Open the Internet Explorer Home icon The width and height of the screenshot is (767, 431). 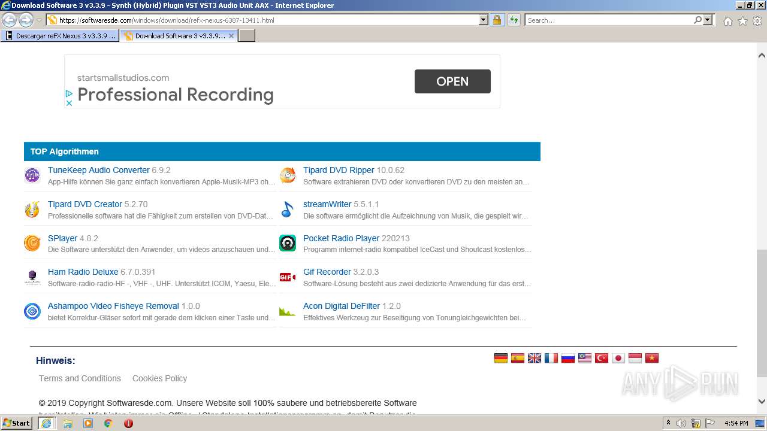click(727, 21)
